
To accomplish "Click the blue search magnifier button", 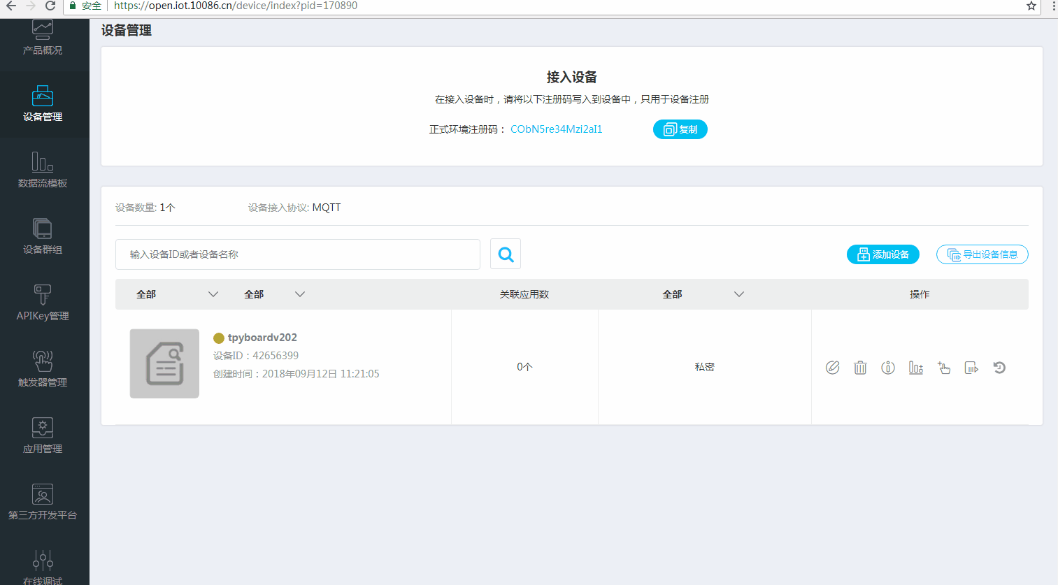I will coord(506,254).
